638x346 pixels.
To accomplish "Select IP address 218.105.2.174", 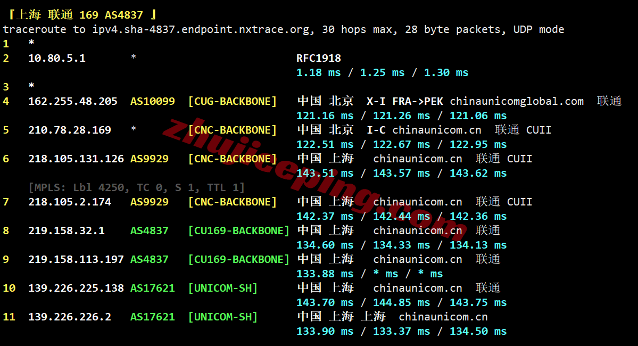I will [70, 202].
